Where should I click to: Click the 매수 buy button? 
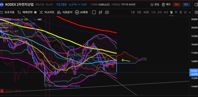(x=177, y=5)
